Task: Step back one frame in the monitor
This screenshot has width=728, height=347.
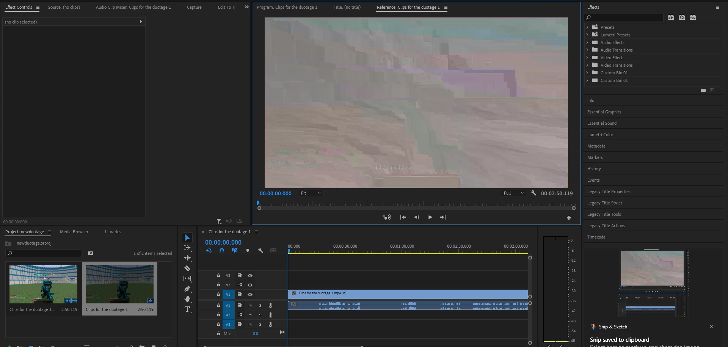Action: click(x=416, y=217)
